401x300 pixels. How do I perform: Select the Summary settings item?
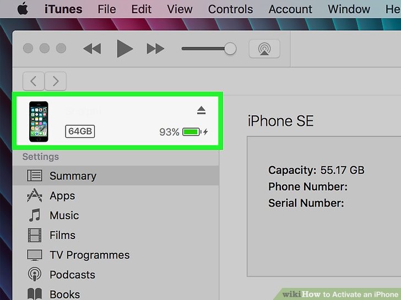click(x=116, y=175)
